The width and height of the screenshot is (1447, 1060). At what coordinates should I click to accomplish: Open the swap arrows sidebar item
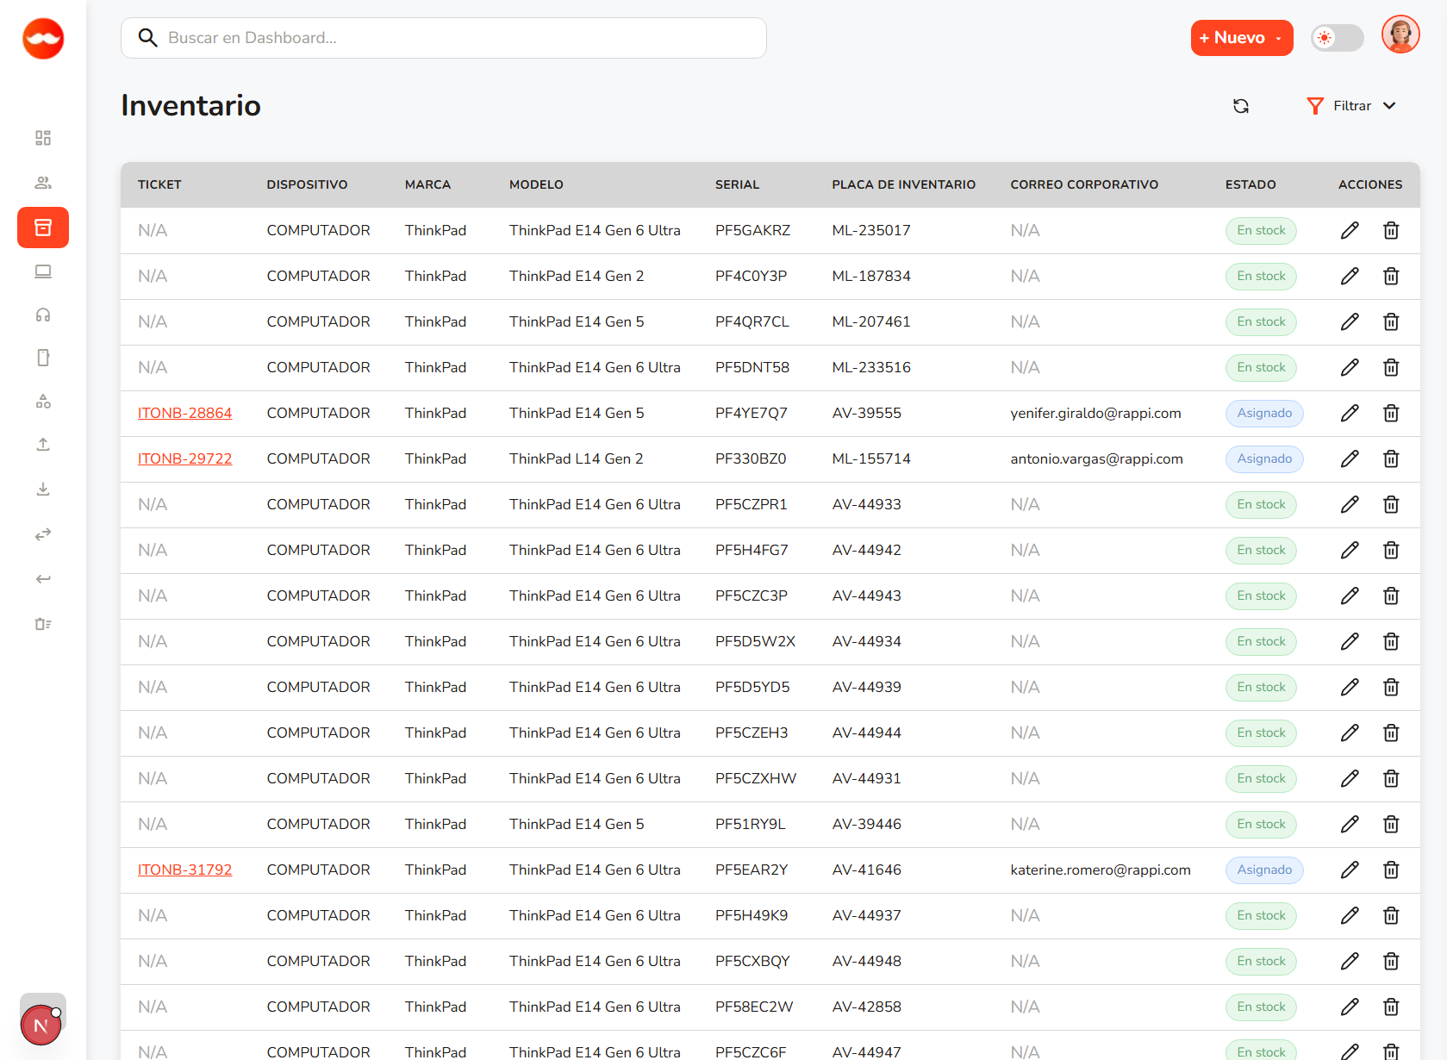click(x=43, y=534)
